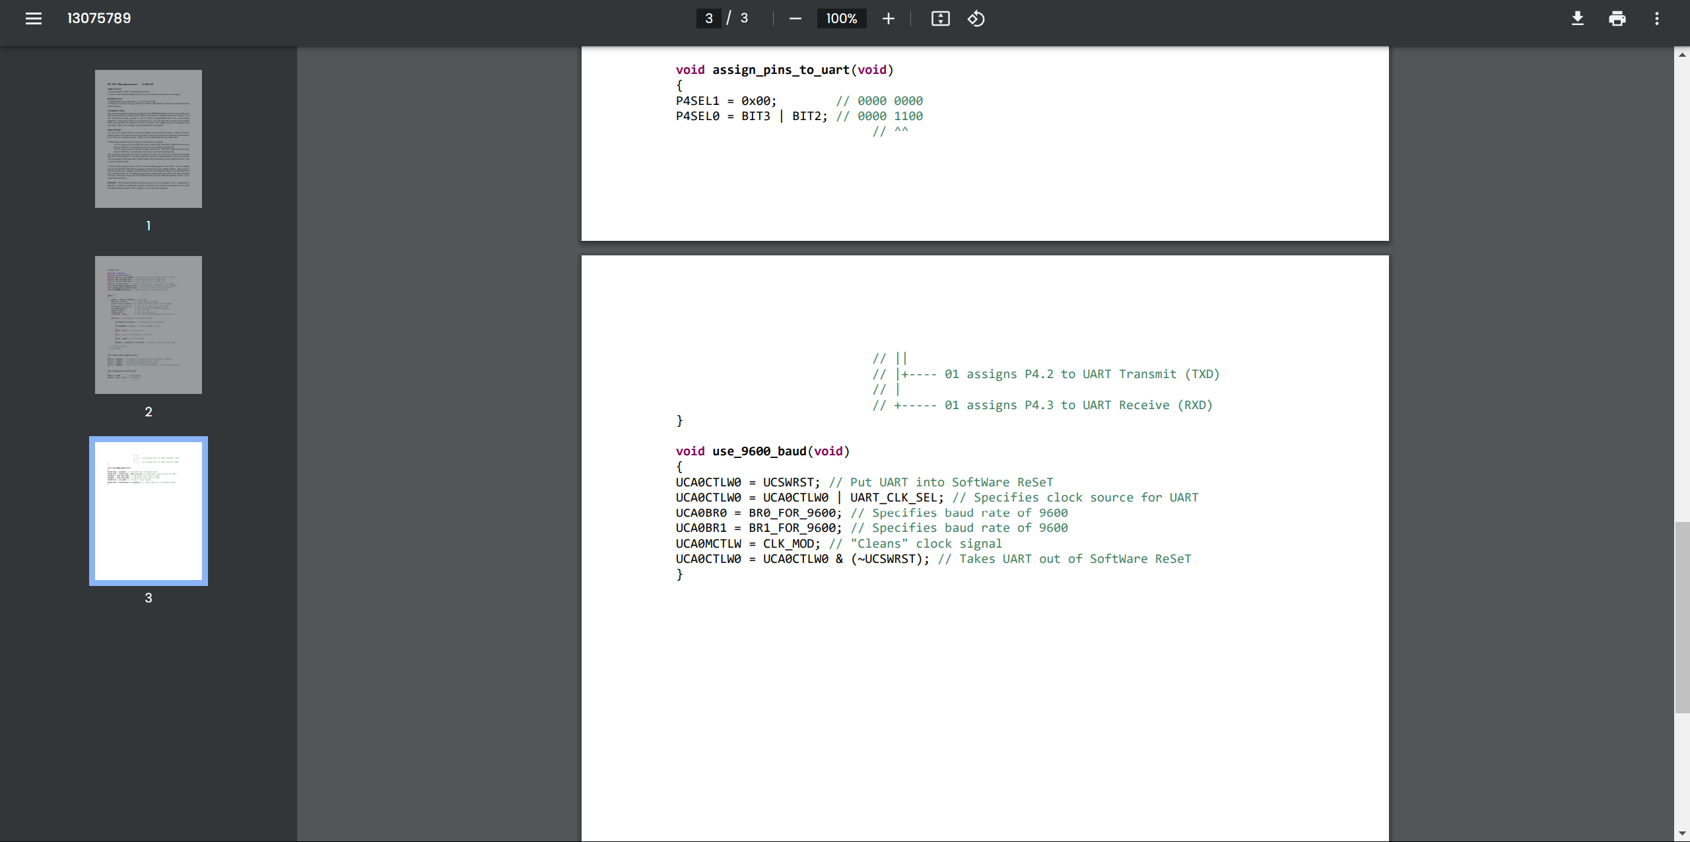Viewport: 1690px width, 842px height.
Task: Select page 3 thumbnail
Action: click(149, 511)
